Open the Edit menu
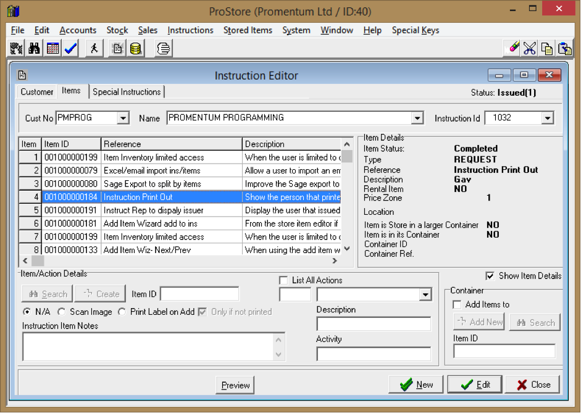Image resolution: width=581 pixels, height=413 pixels. tap(41, 30)
